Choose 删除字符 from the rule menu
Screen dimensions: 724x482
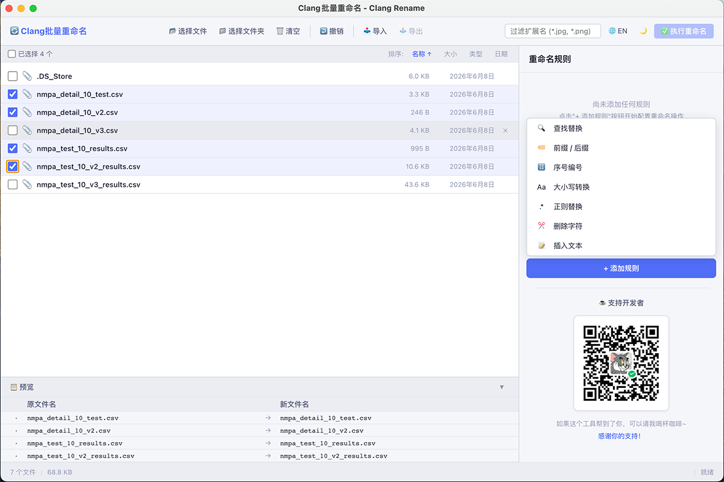point(621,226)
